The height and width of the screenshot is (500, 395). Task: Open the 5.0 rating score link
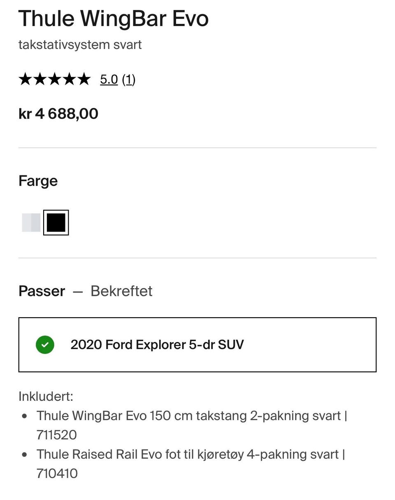click(x=109, y=79)
